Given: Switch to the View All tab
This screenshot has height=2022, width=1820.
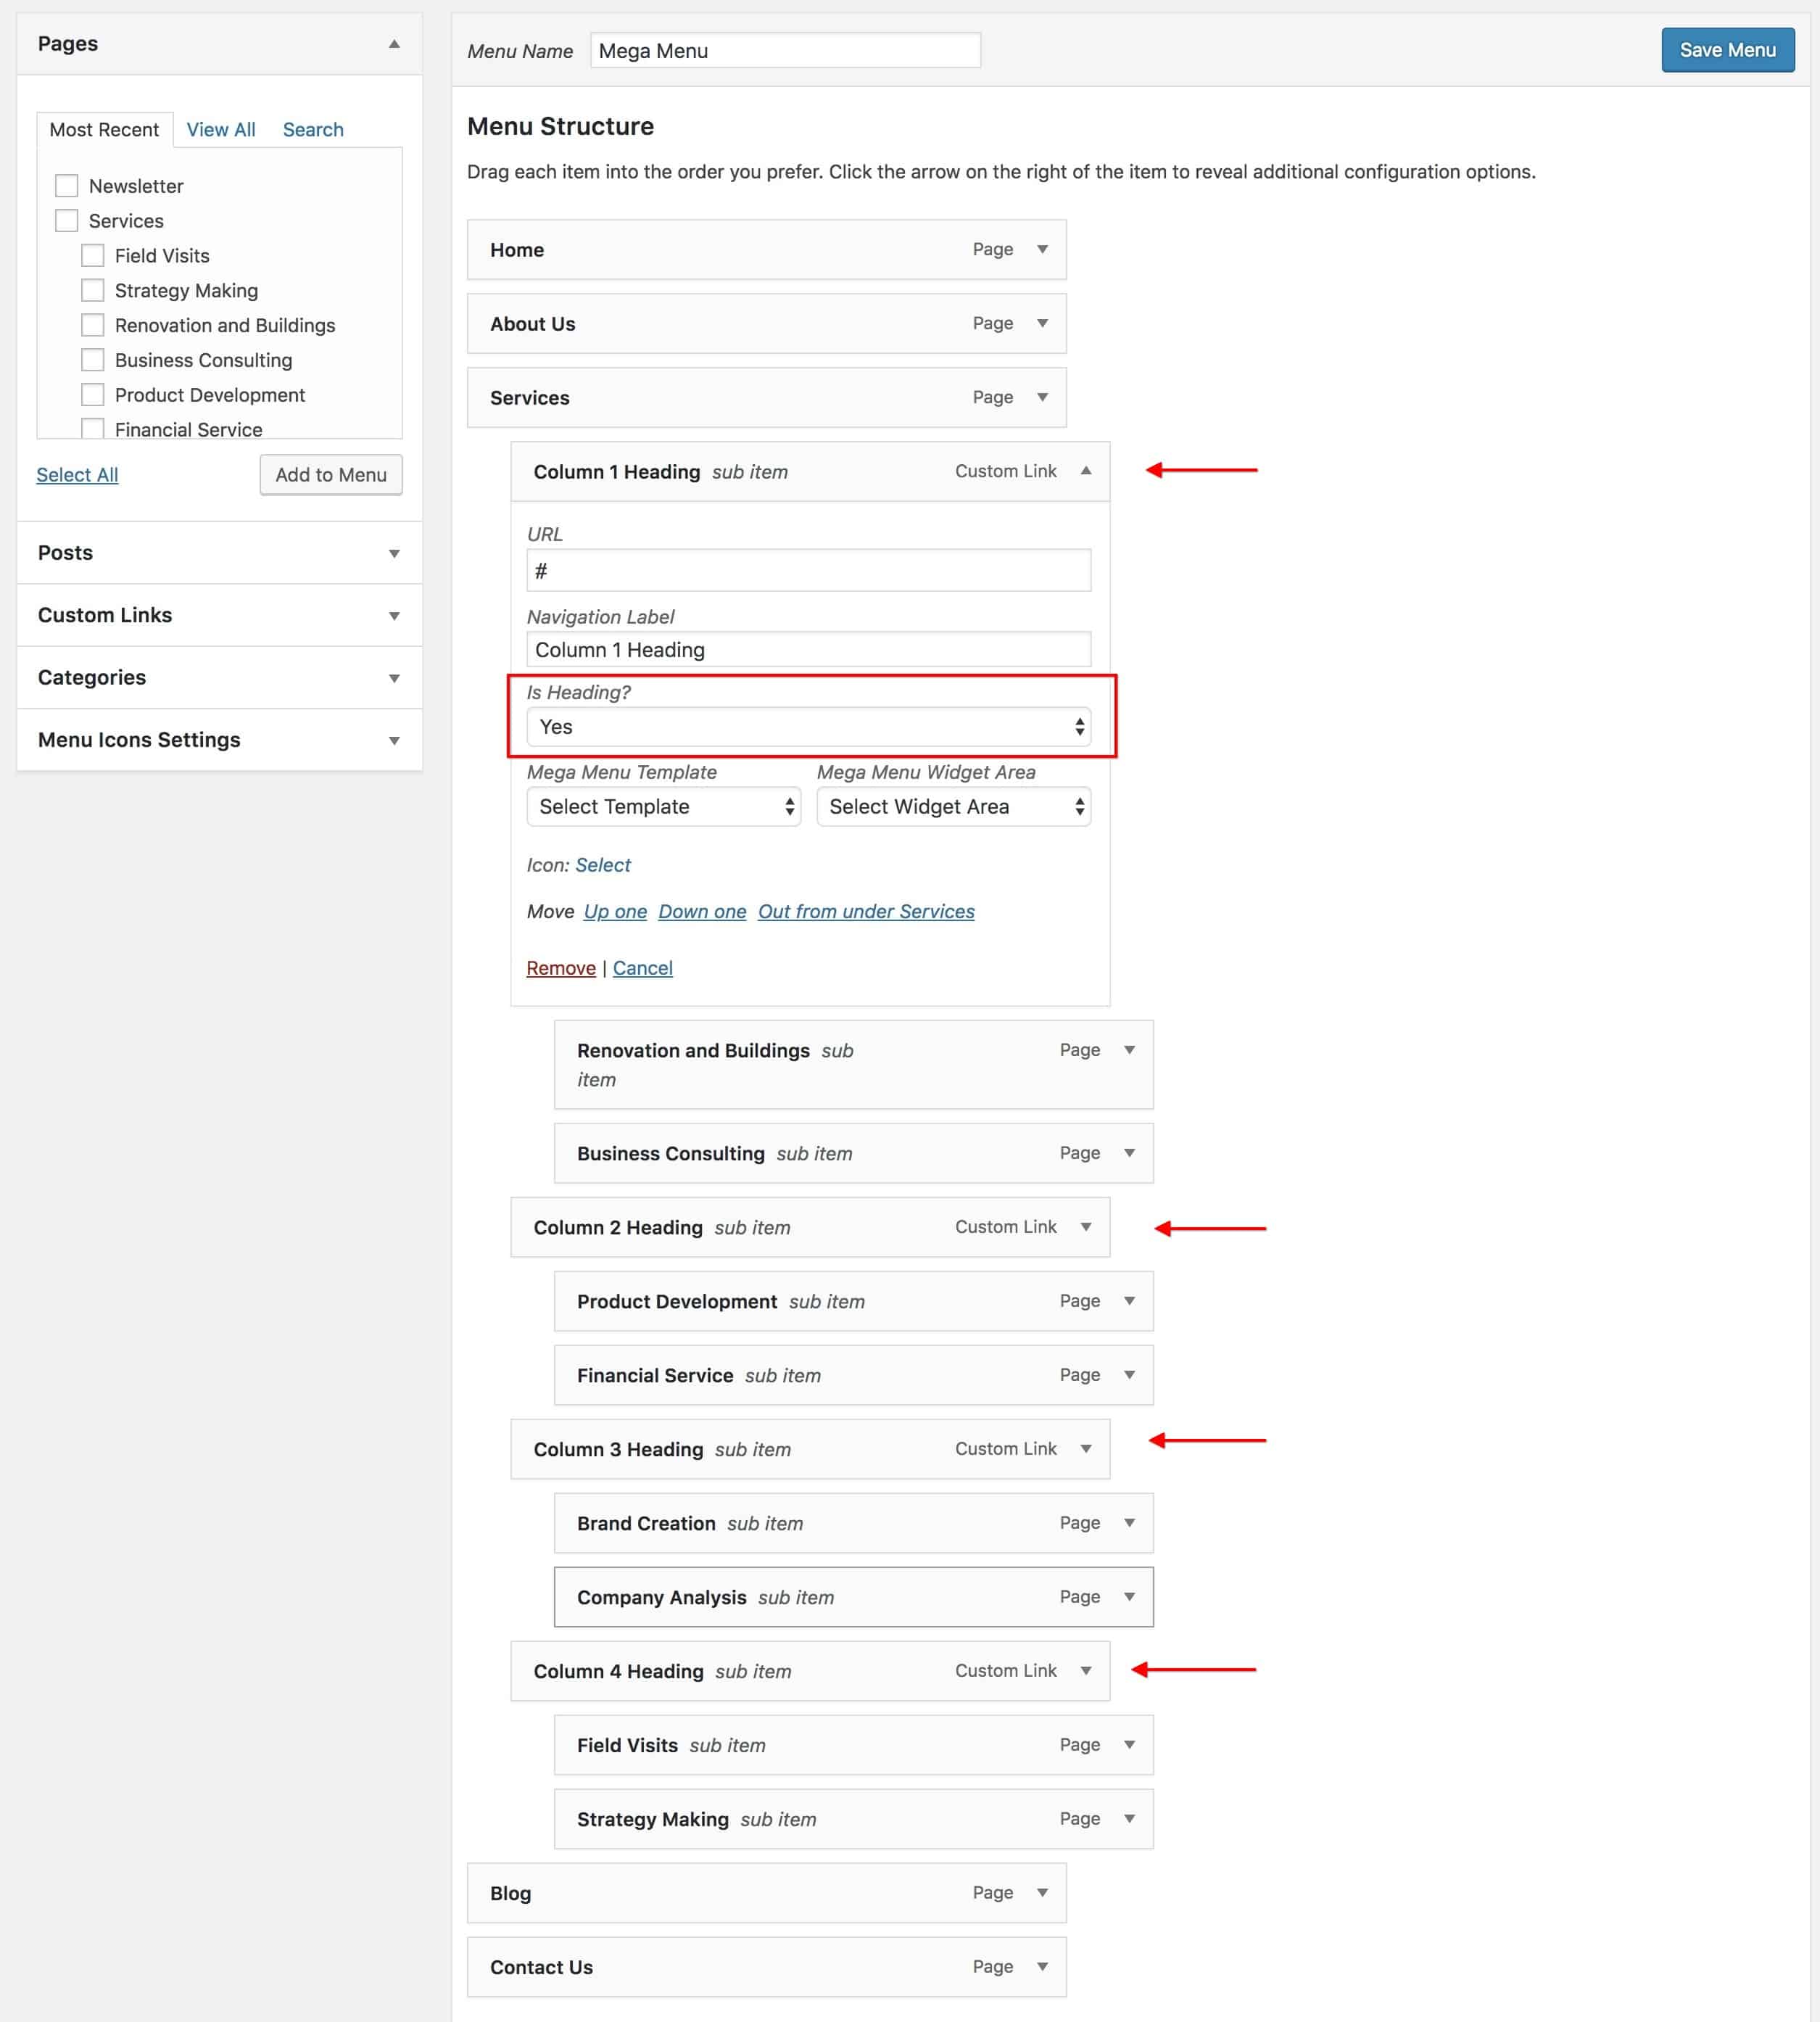Looking at the screenshot, I should (x=221, y=130).
